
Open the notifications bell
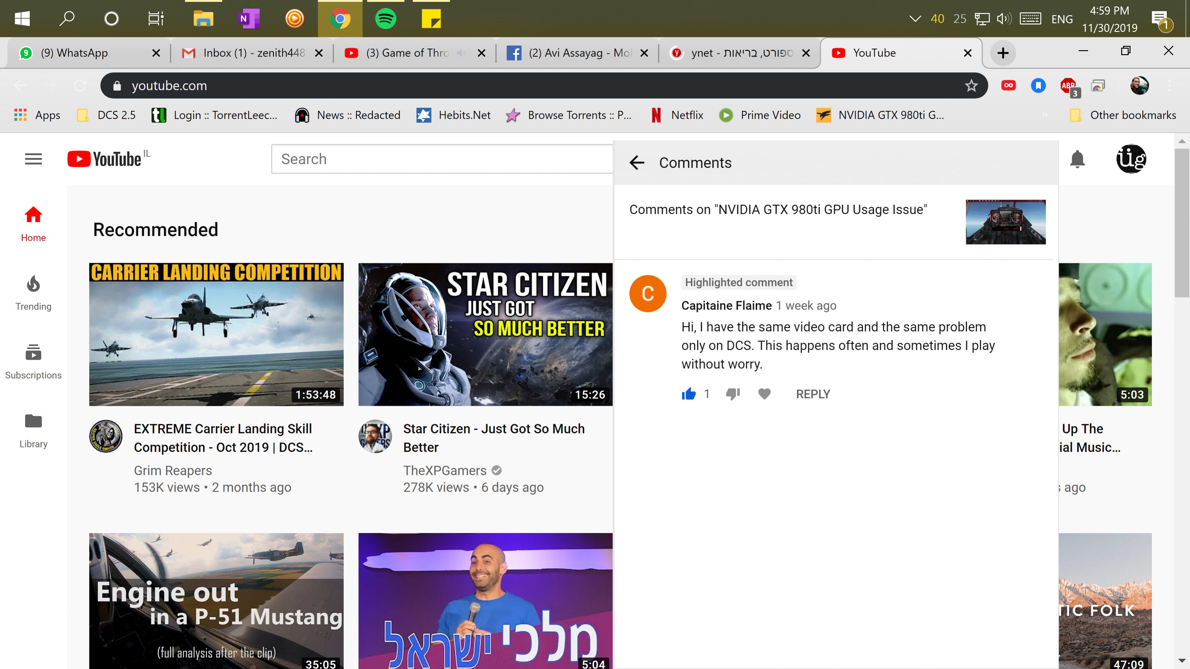[1077, 159]
